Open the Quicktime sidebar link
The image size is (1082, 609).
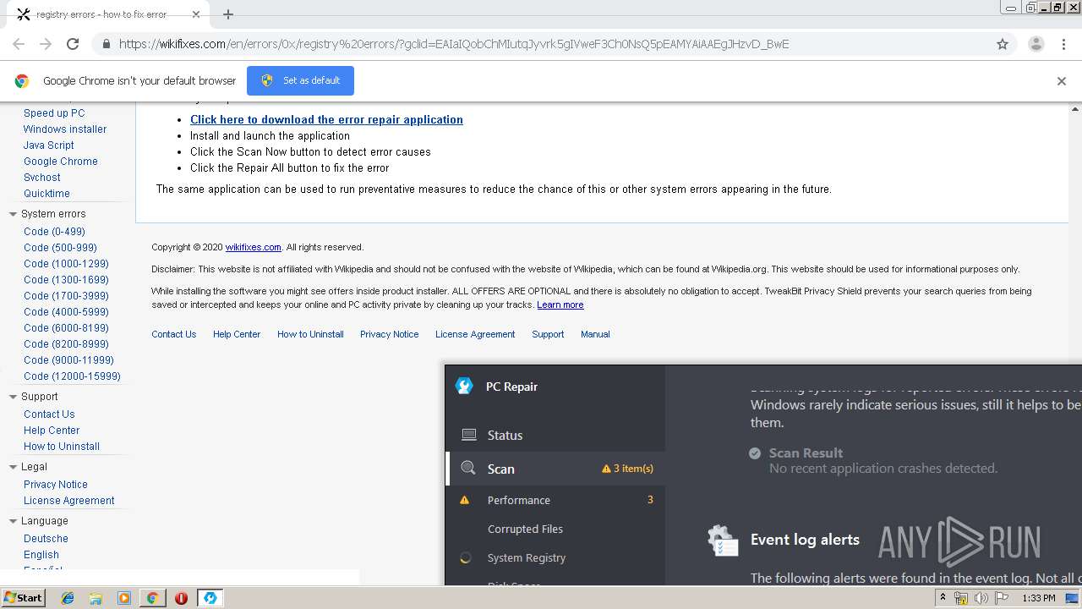click(46, 193)
